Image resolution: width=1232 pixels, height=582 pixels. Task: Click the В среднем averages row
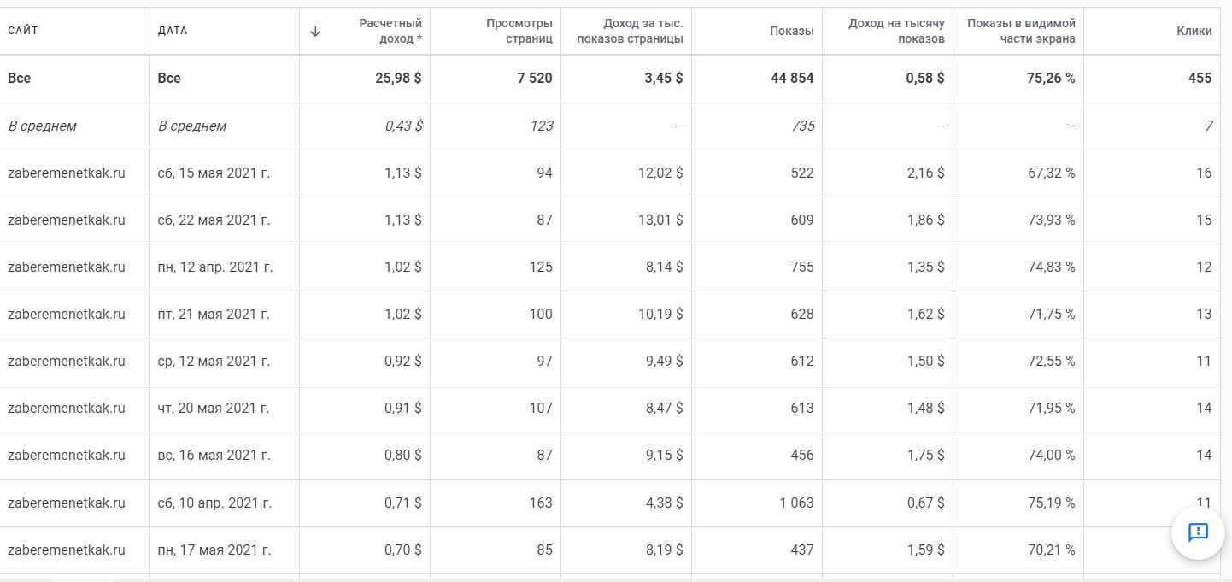click(x=43, y=126)
